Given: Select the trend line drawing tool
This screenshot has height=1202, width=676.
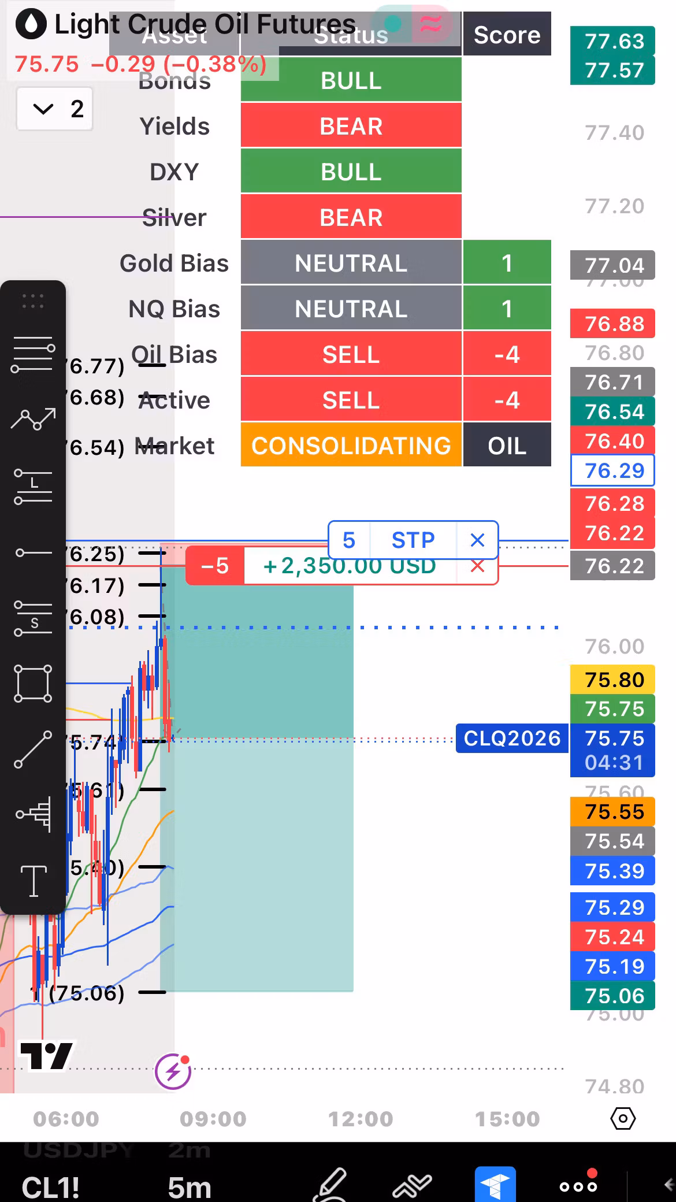Looking at the screenshot, I should tap(33, 750).
